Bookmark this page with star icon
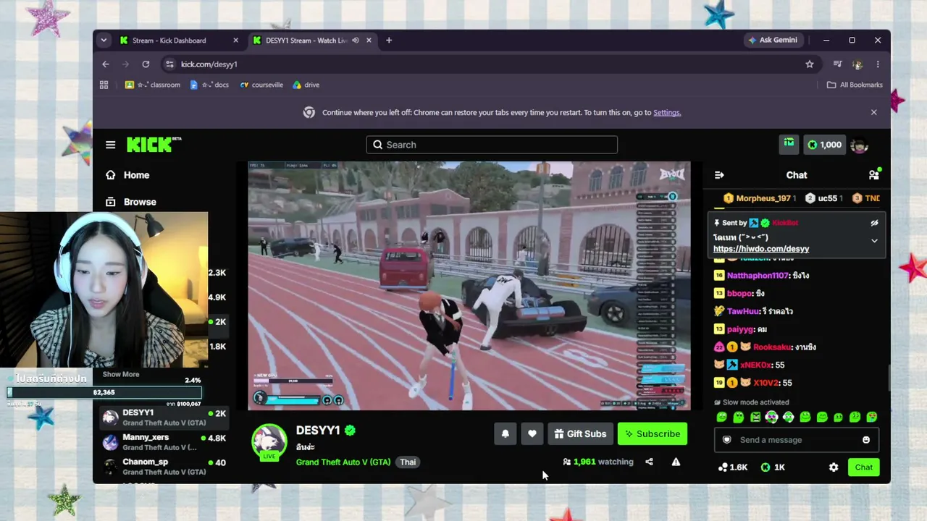Viewport: 927px width, 521px height. coord(810,64)
